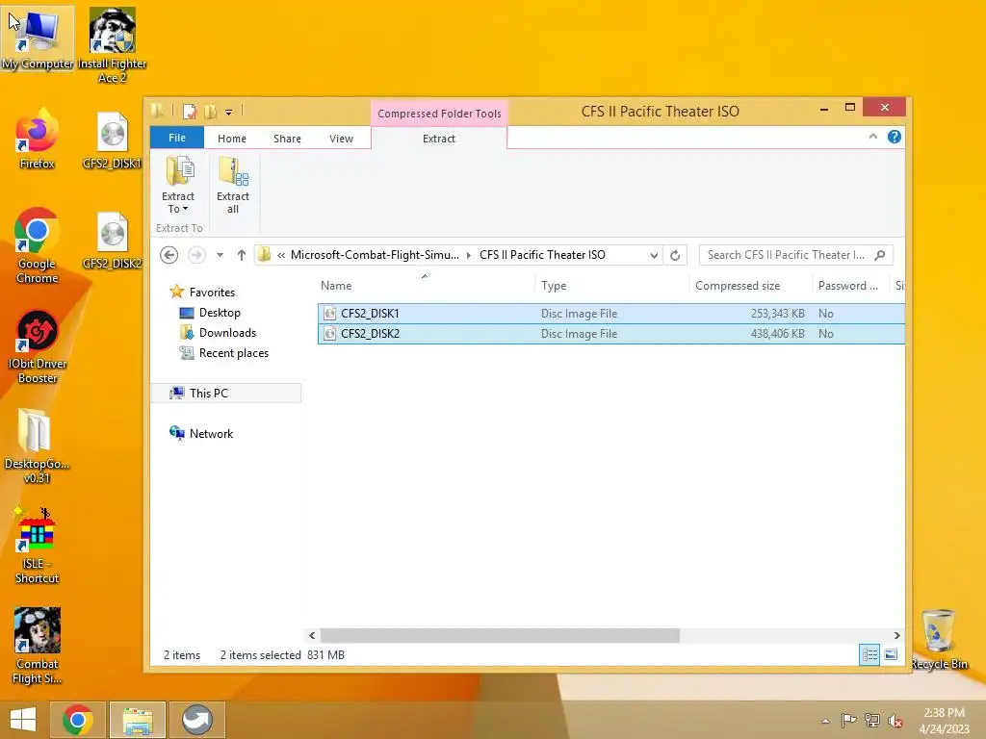Open IObit Driver Booster shortcut
Screen dimensions: 986x739
38,346
